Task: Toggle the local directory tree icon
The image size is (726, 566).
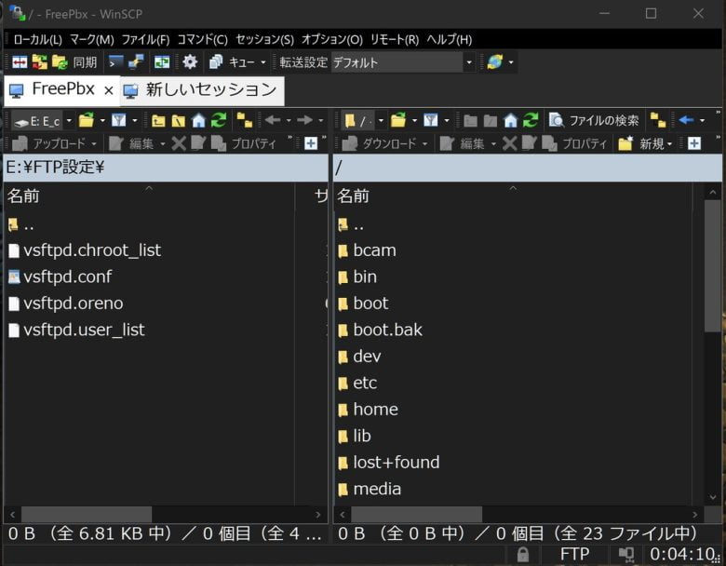Action: [245, 120]
